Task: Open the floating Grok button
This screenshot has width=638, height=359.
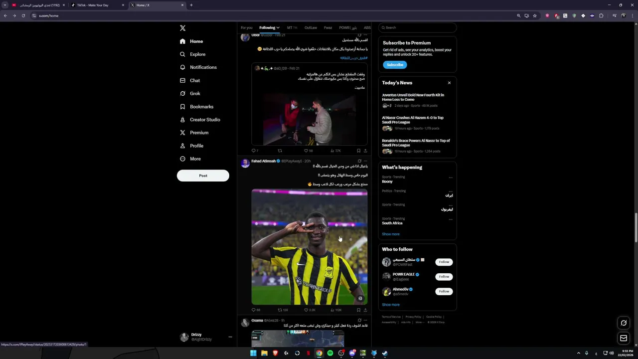Action: [624, 323]
